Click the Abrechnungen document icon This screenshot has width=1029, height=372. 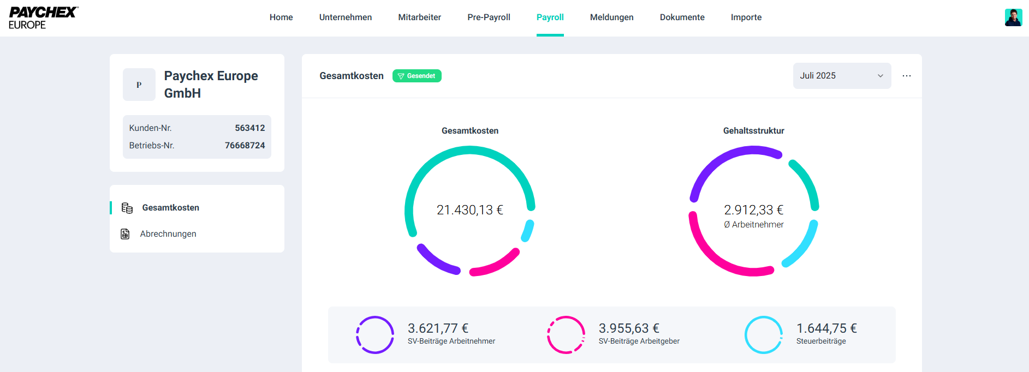(x=125, y=234)
